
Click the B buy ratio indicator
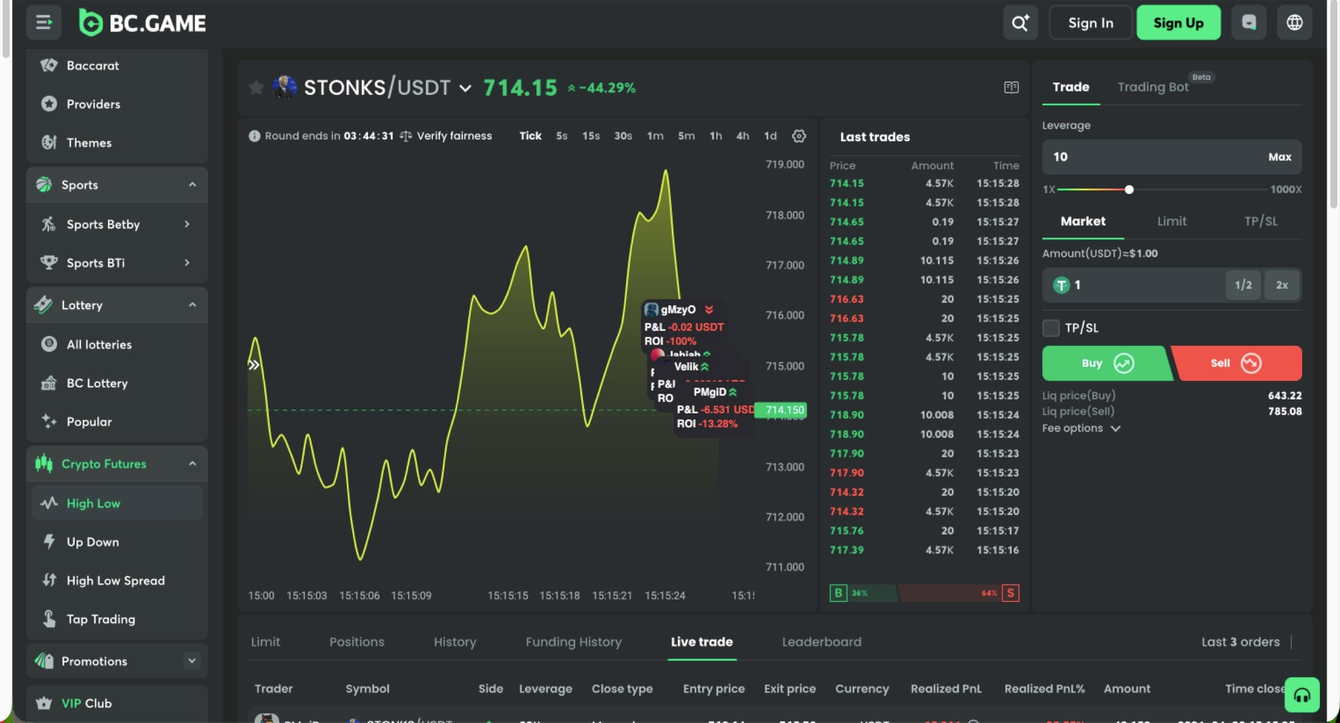coord(838,593)
